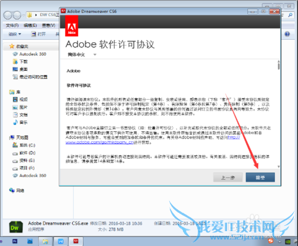Select Autodesk 360 under 收藏夹
The width and height of the screenshot is (298, 246).
tap(30, 54)
